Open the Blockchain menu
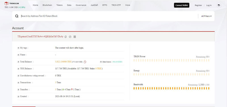This screenshot has width=227, height=107. 47,5
